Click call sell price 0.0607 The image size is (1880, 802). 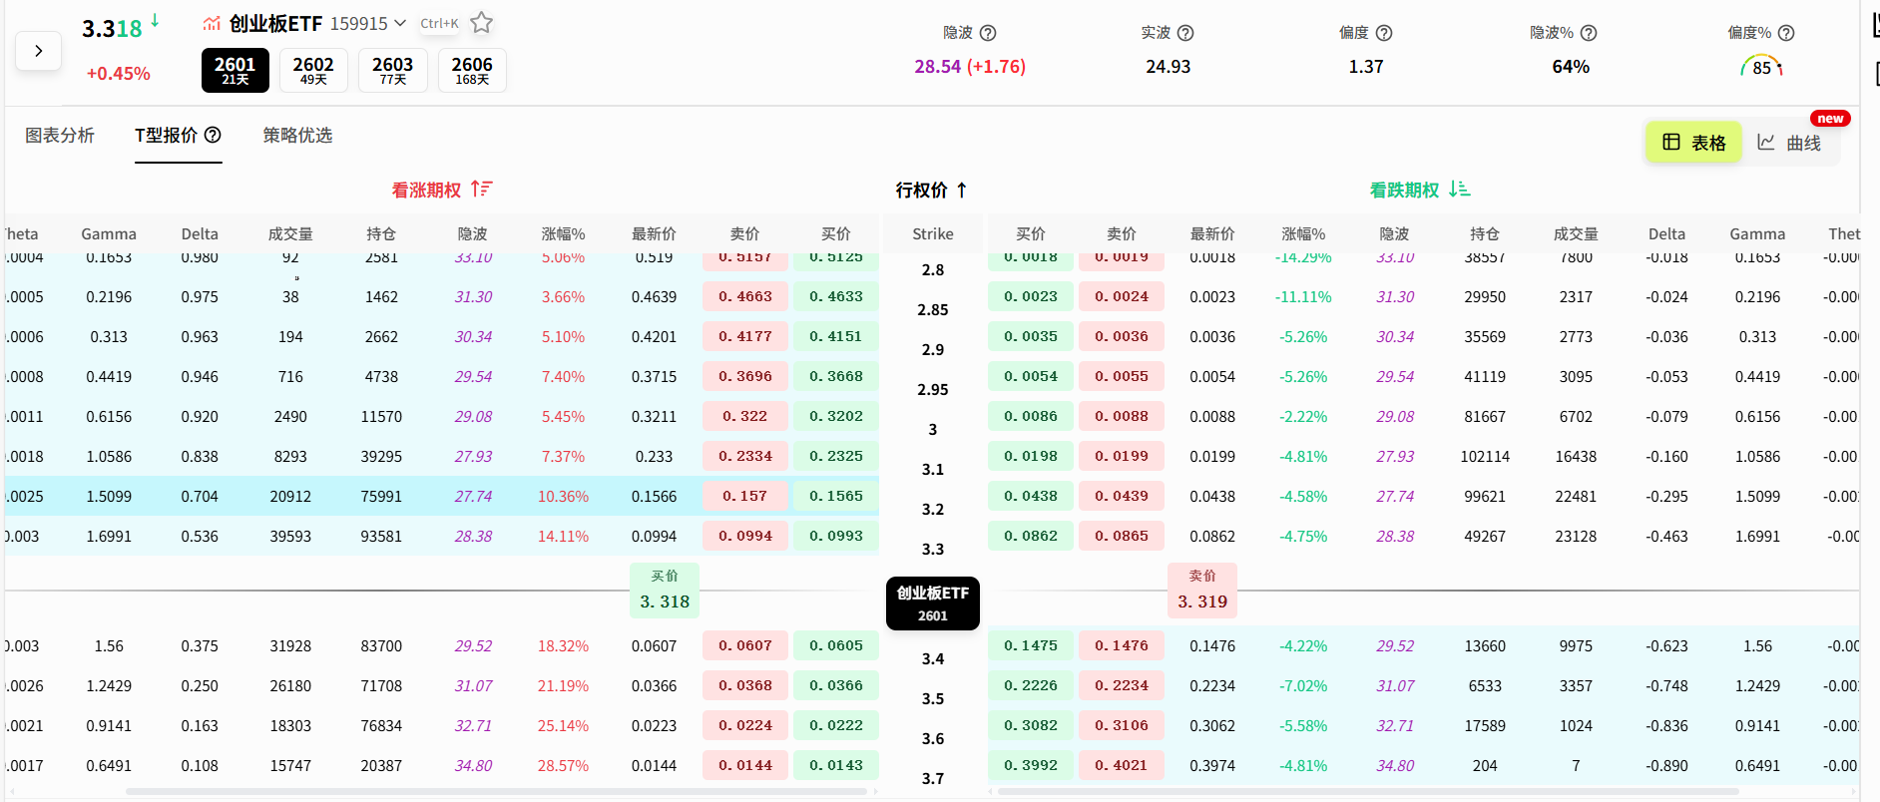pos(745,645)
